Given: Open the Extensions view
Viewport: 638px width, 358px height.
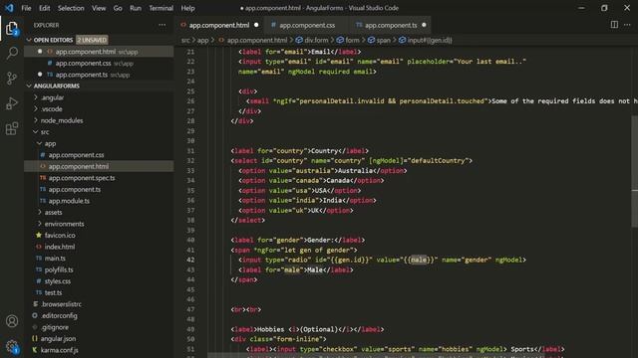Looking at the screenshot, I should [x=12, y=128].
